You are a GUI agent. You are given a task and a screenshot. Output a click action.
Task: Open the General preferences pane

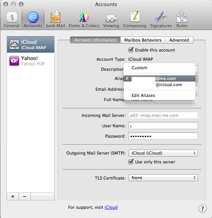(x=12, y=20)
